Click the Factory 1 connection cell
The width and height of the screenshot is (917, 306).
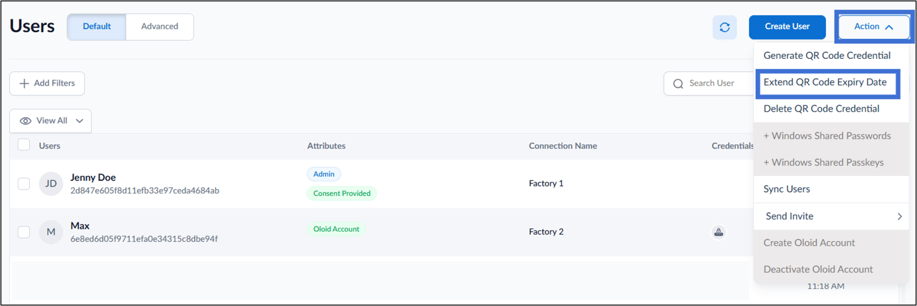(x=546, y=183)
